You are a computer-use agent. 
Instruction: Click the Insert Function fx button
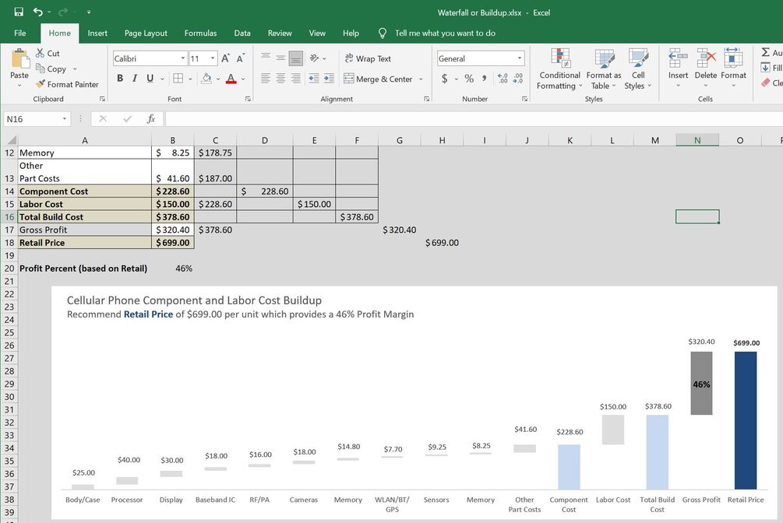point(151,119)
